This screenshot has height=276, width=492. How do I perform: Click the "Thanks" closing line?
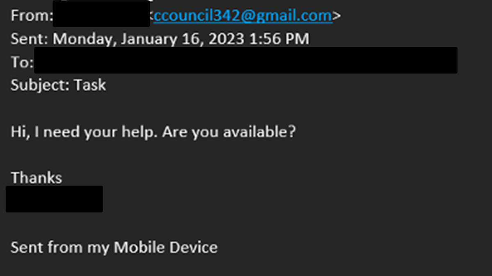click(x=36, y=178)
